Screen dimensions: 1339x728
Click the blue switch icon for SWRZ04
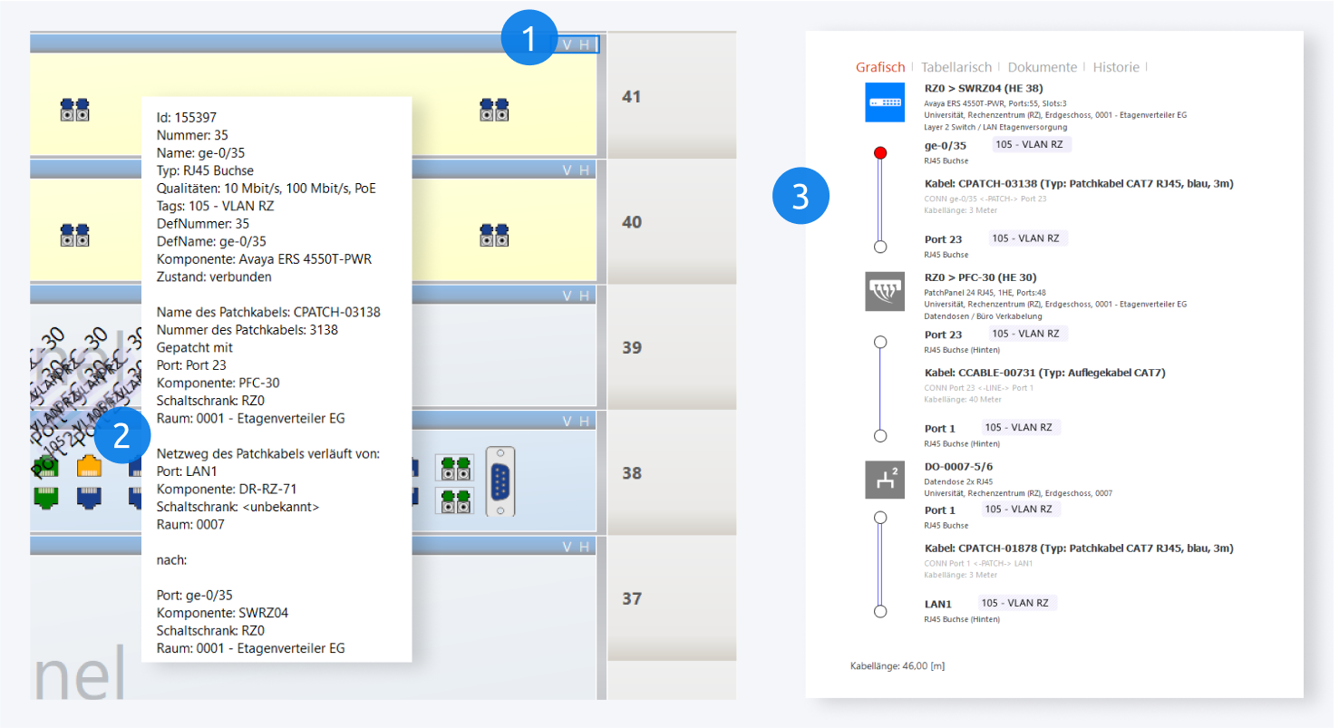[884, 103]
